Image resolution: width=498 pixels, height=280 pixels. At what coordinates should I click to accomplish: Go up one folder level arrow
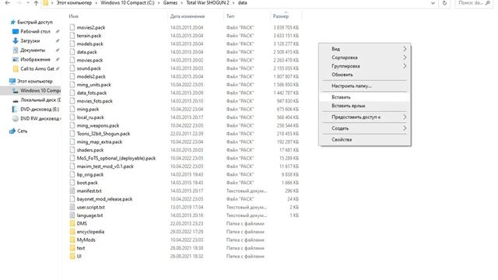(36, 3)
